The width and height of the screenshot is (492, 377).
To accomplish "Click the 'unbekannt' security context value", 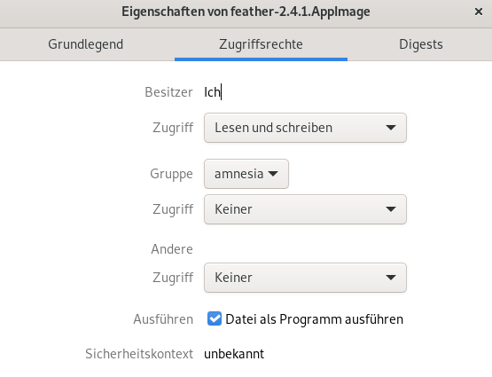I will pos(234,354).
